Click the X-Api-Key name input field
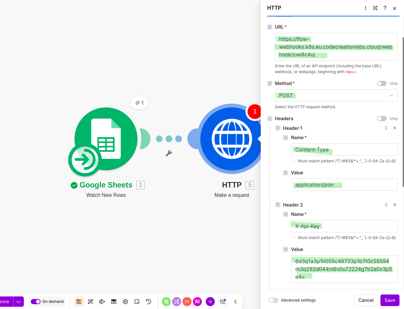This screenshot has width=404, height=309. click(344, 226)
